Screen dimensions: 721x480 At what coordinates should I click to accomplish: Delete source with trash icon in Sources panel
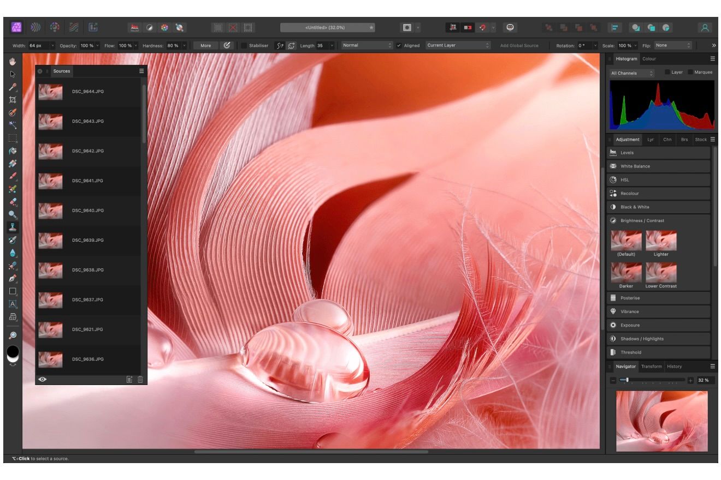pos(140,380)
